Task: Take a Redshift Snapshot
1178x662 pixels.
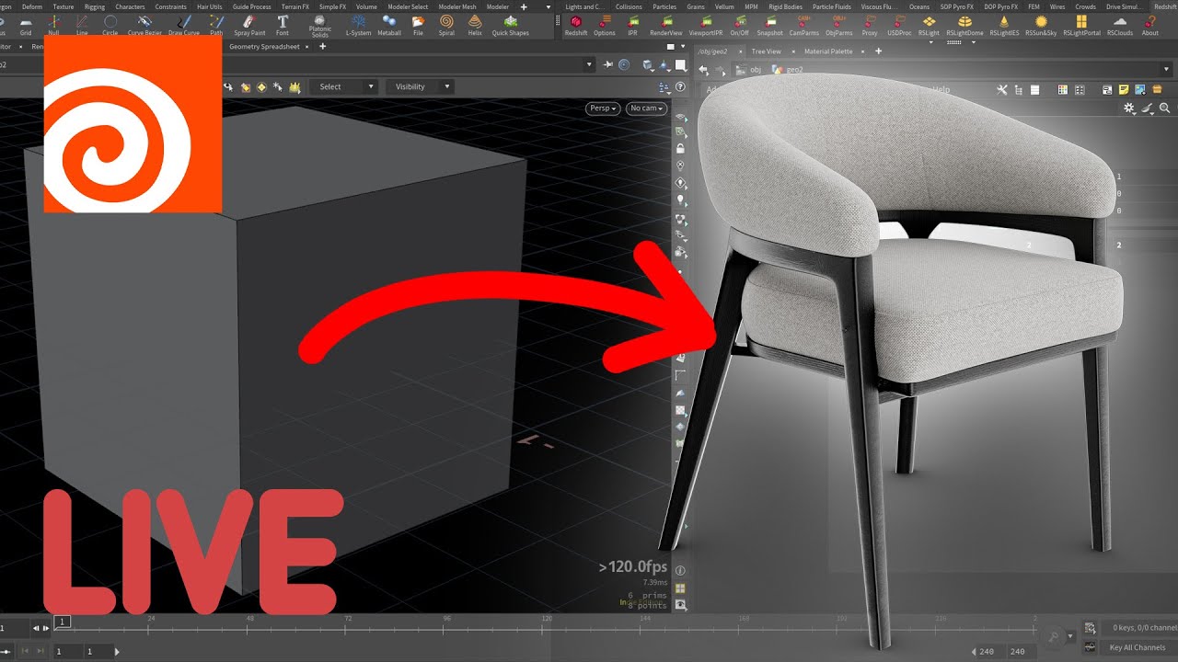Action: point(770,25)
